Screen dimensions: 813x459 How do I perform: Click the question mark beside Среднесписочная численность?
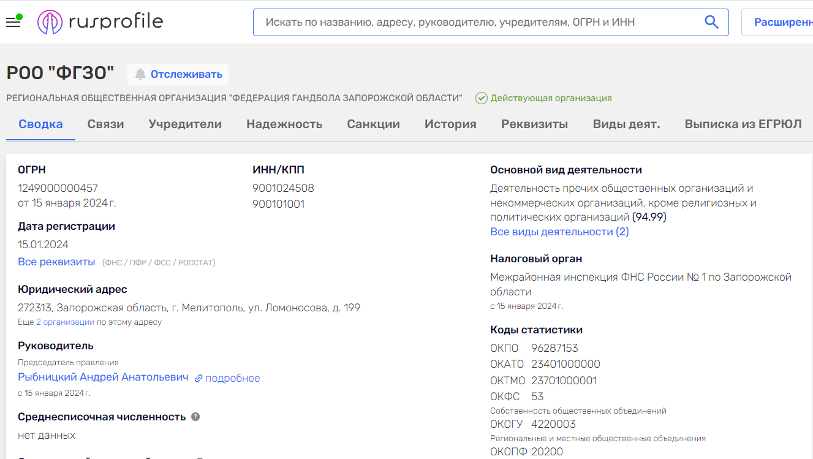195,417
